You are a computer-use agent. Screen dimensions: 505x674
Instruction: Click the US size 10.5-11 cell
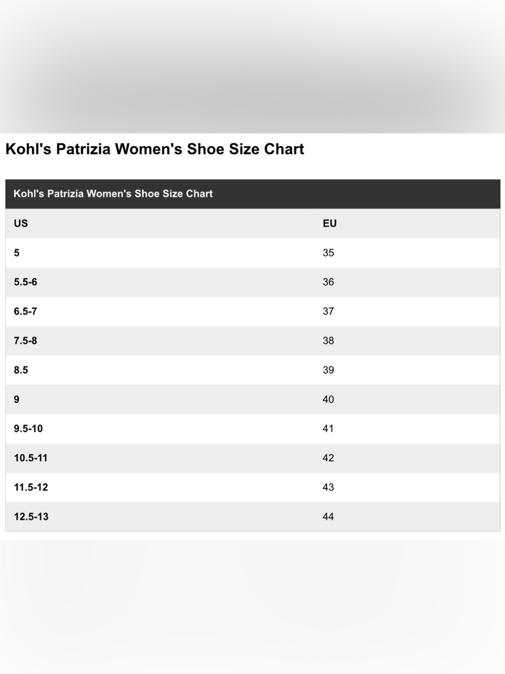coord(160,458)
